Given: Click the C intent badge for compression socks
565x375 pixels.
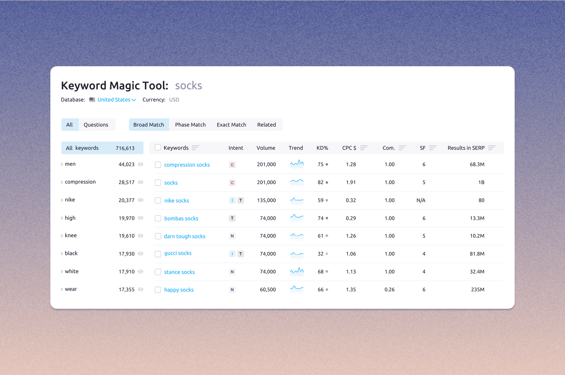Looking at the screenshot, I should tap(232, 165).
